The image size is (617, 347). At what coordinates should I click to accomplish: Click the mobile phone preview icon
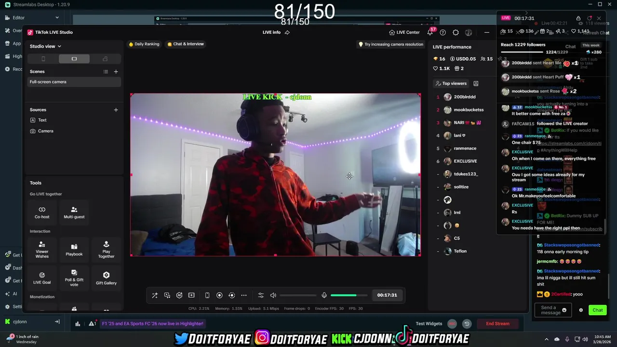(207, 295)
